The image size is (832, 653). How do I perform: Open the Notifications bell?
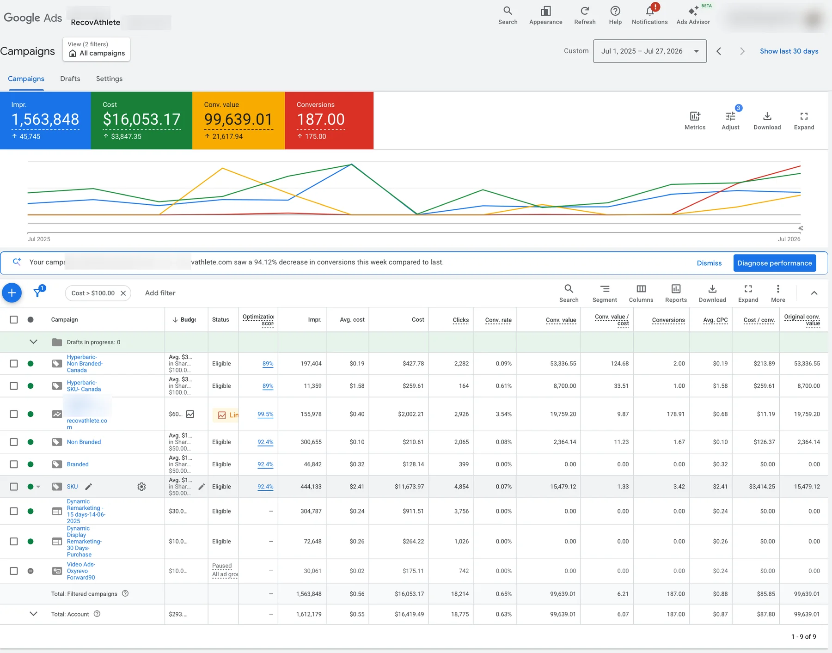tap(649, 15)
